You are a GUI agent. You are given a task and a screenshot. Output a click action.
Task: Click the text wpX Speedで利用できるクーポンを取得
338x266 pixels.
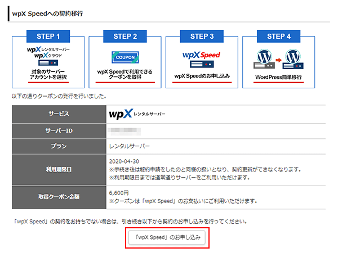tap(125, 74)
